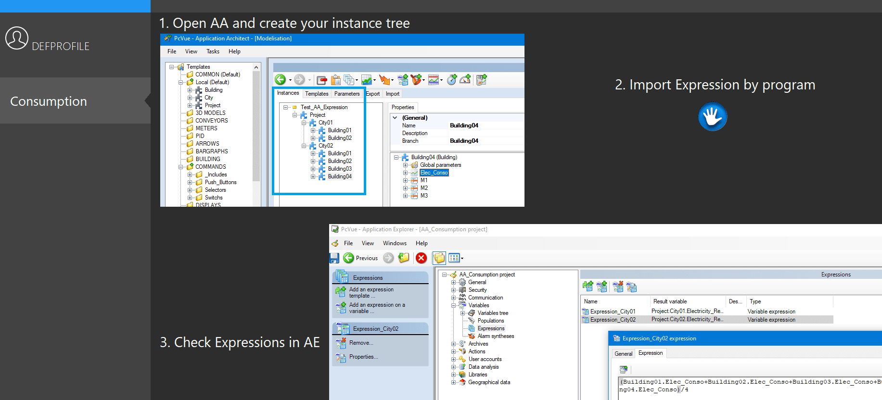The image size is (882, 400).
Task: Click the blue save floppy disk icon
Action: tap(334, 258)
